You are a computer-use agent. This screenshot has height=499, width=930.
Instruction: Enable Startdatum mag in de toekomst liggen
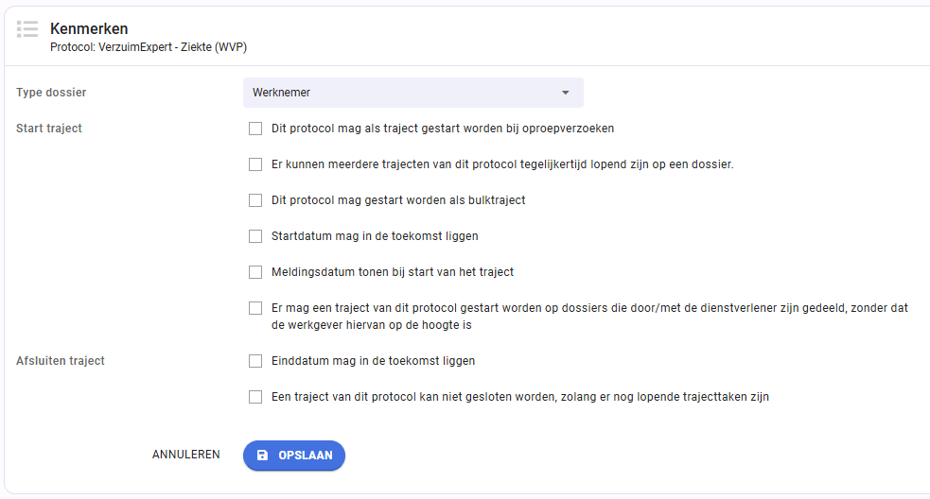tap(255, 236)
